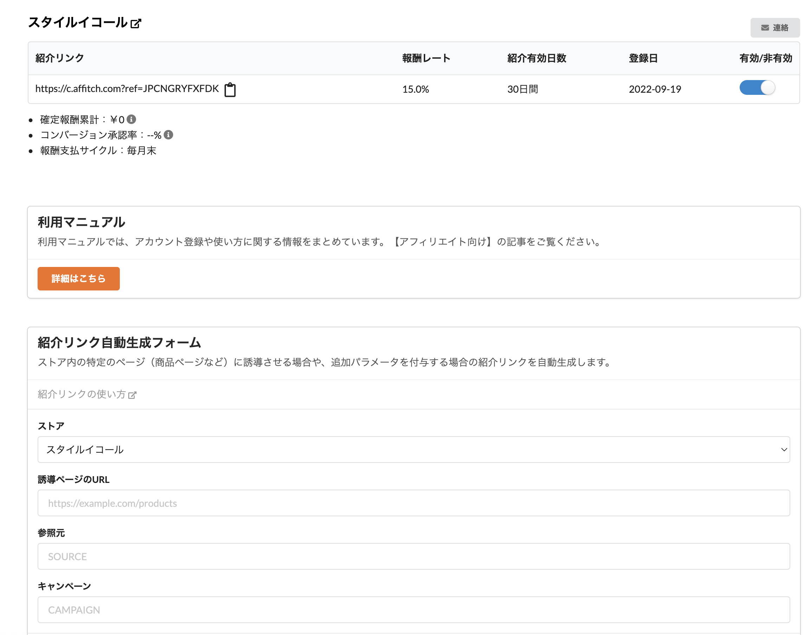Open the ストア dropdown

pyautogui.click(x=414, y=450)
